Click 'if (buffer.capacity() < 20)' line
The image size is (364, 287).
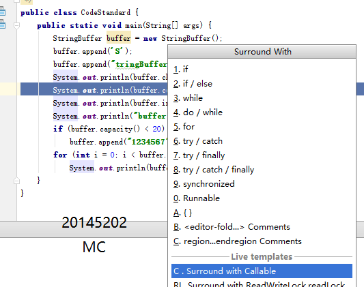click(109, 129)
